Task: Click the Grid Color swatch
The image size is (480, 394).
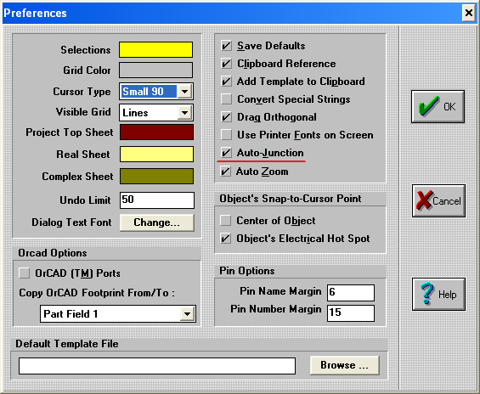Action: [155, 70]
